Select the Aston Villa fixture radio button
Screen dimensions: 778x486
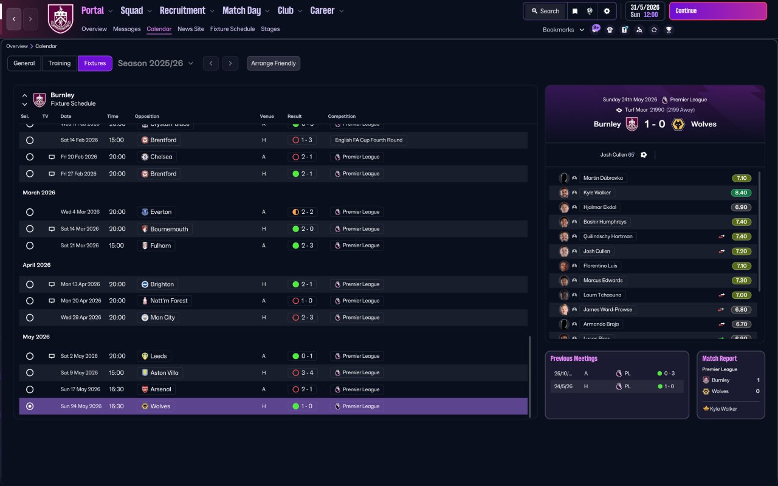[30, 373]
